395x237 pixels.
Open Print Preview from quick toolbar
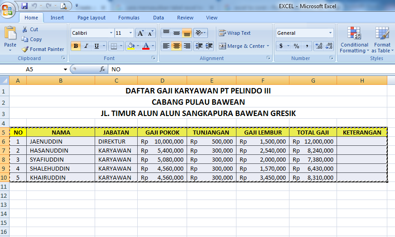(63, 6)
